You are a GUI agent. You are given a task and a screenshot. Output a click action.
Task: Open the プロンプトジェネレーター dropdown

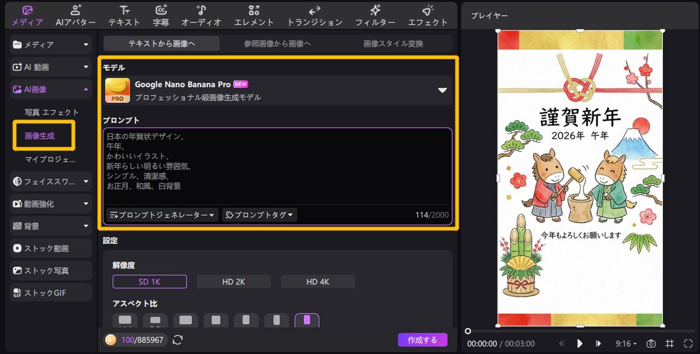[x=162, y=215]
